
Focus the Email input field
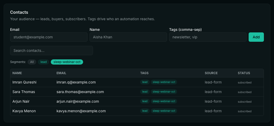(x=49, y=37)
